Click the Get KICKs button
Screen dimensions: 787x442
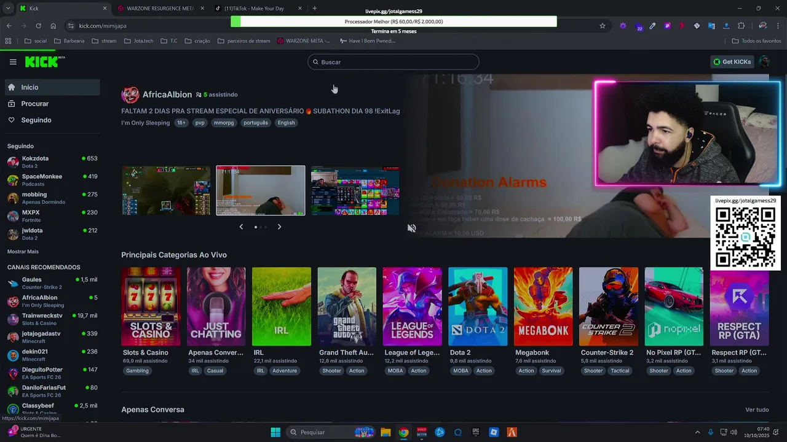[x=732, y=61]
